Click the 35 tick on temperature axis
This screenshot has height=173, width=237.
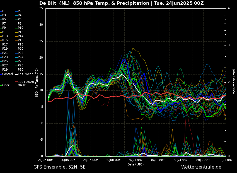(x=41, y=8)
